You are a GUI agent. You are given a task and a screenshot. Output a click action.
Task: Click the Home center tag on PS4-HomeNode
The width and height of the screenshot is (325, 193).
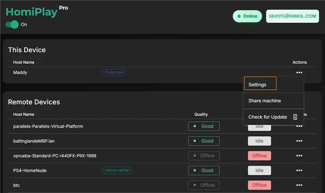point(117,170)
